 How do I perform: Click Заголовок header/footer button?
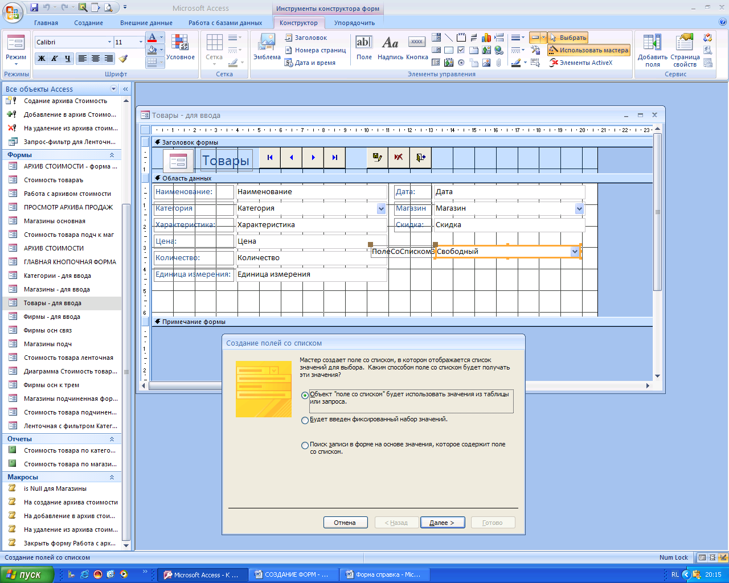click(x=306, y=38)
